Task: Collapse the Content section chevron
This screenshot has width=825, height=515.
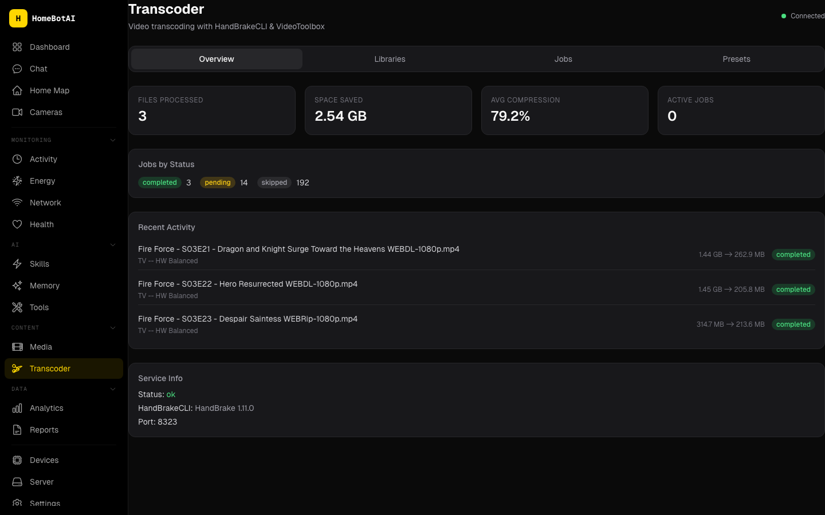Action: pos(113,328)
